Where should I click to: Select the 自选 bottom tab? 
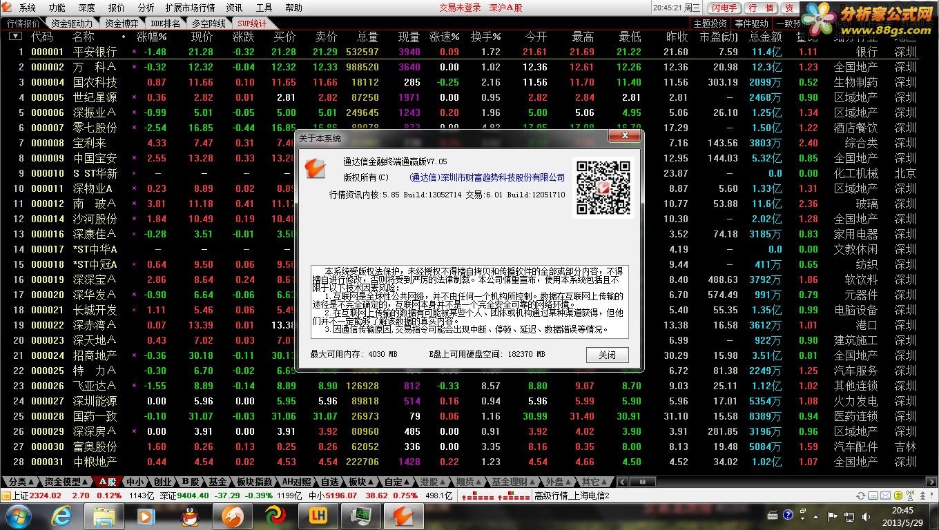(x=330, y=482)
